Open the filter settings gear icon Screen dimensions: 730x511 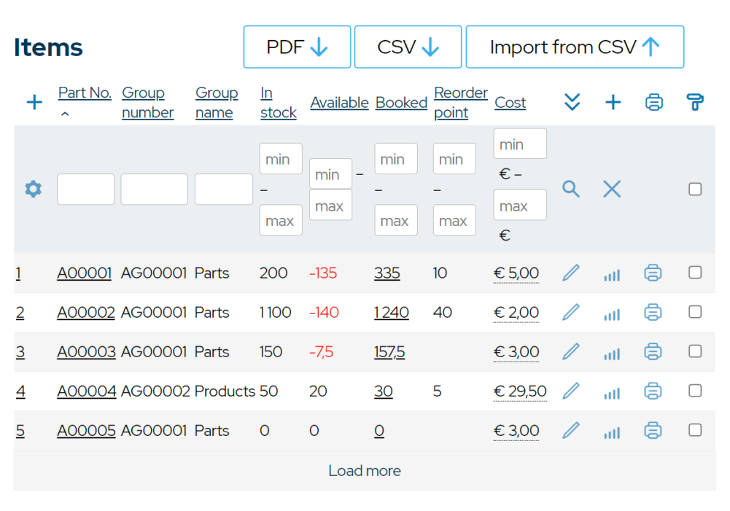(32, 189)
